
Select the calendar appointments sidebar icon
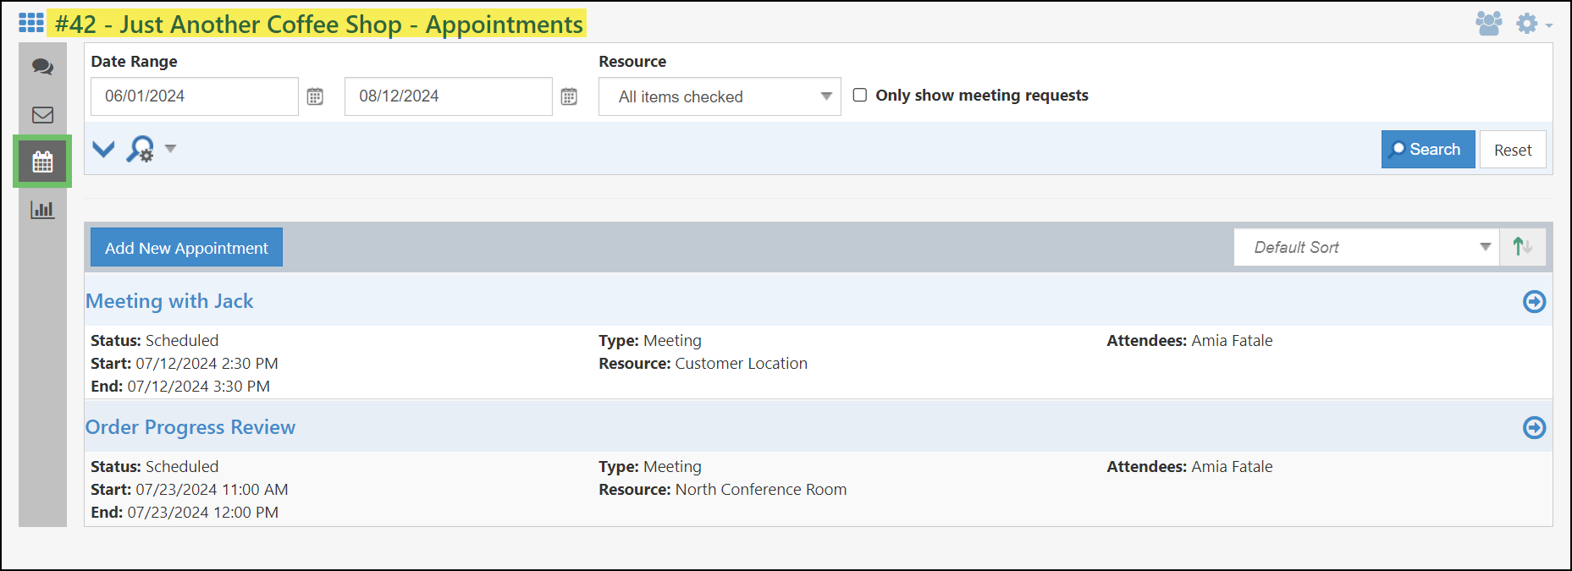coord(42,162)
